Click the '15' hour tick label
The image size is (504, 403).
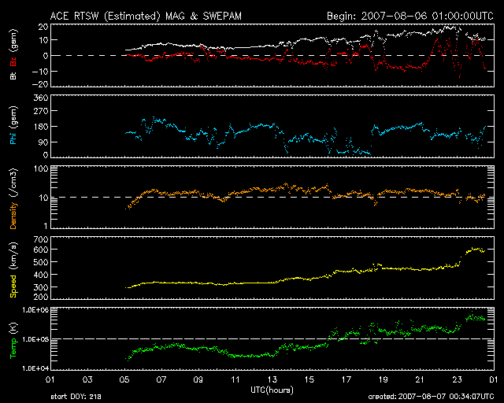[309, 379]
